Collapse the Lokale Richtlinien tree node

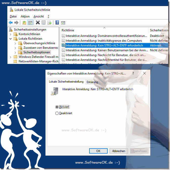pyautogui.click(x=11, y=39)
